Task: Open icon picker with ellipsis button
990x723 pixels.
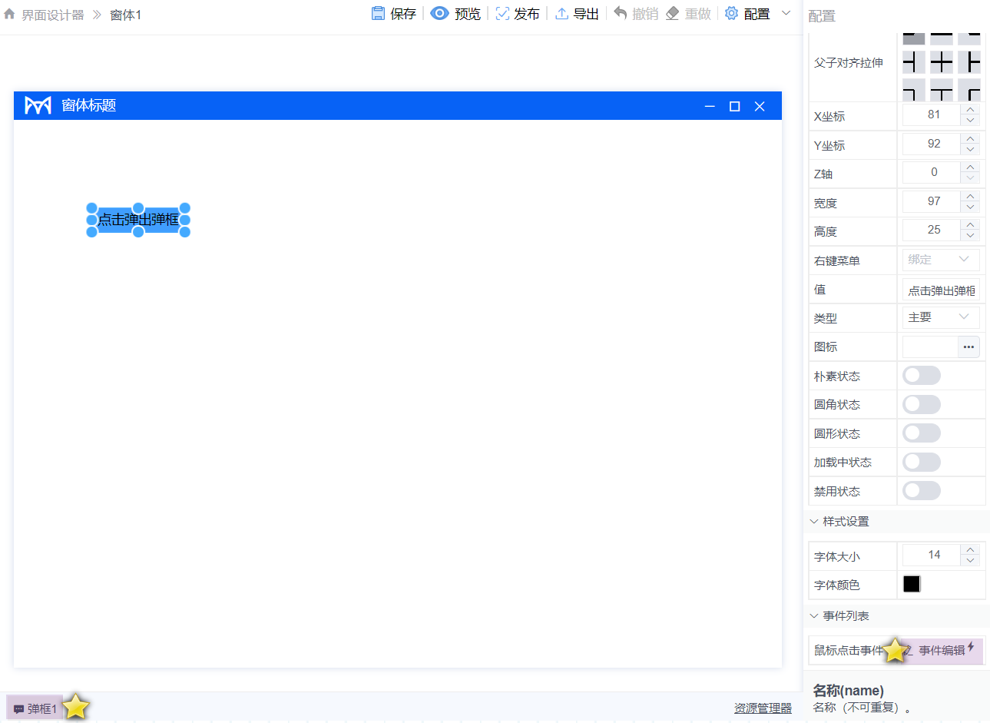Action: point(968,347)
